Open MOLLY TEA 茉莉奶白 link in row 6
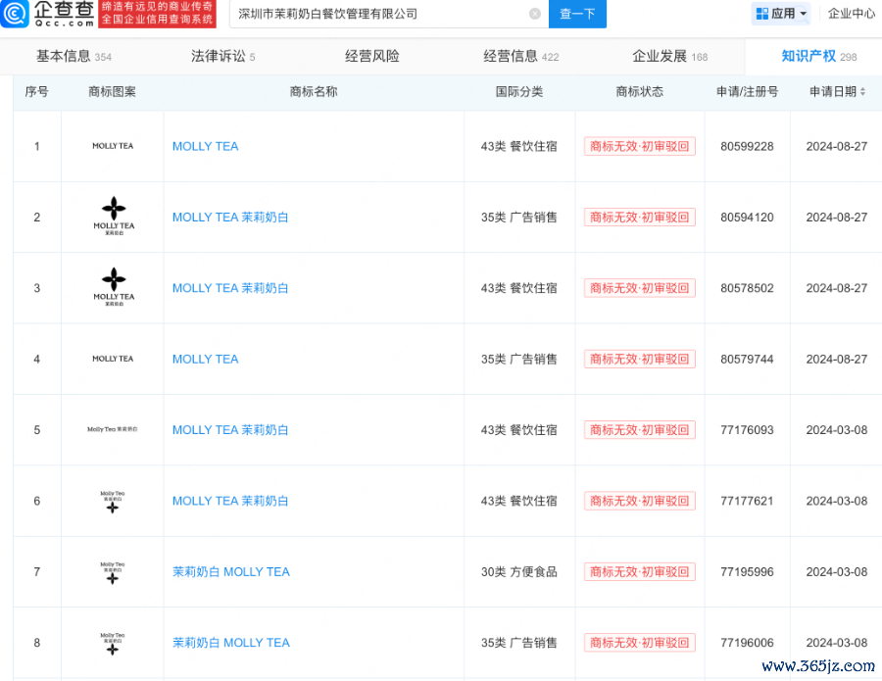The height and width of the screenshot is (681, 882). pos(230,501)
